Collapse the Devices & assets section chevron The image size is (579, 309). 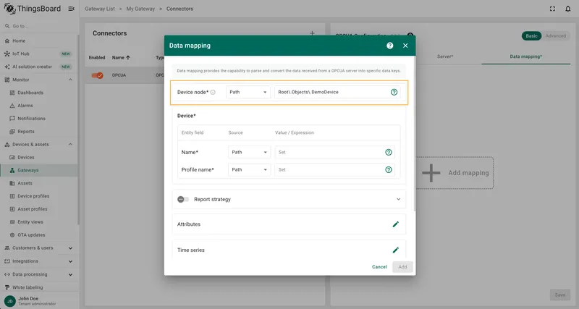point(70,144)
